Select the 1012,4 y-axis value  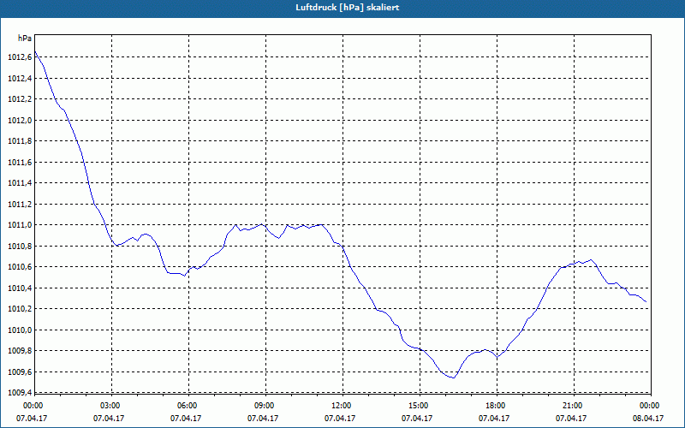tap(20, 79)
